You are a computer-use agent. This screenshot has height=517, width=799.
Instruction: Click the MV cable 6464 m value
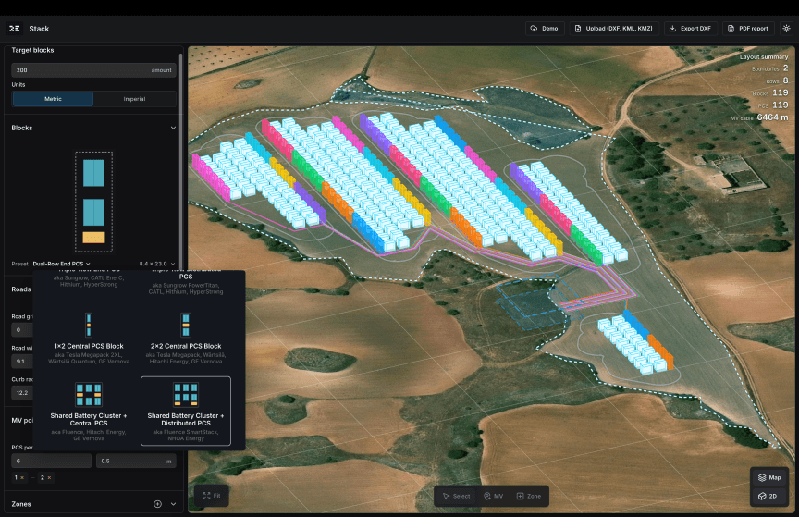pyautogui.click(x=772, y=117)
